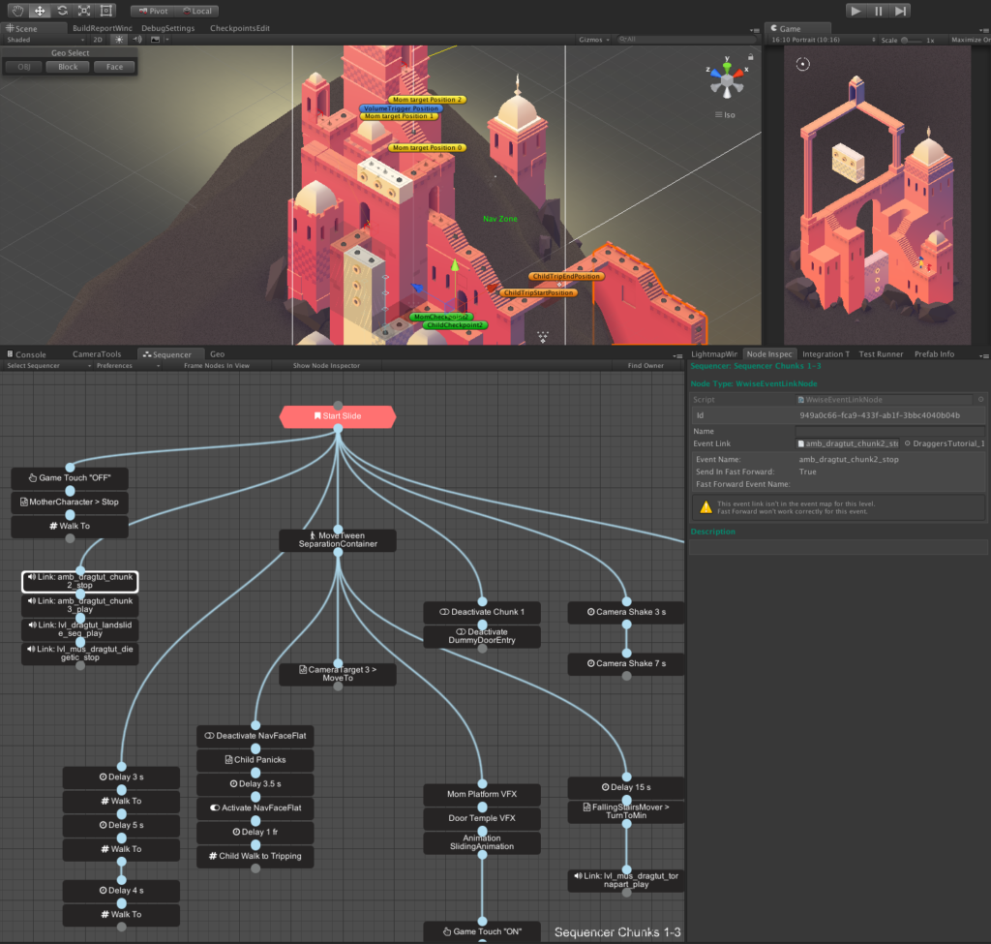Click Frame Nodes In View button

tap(215, 366)
